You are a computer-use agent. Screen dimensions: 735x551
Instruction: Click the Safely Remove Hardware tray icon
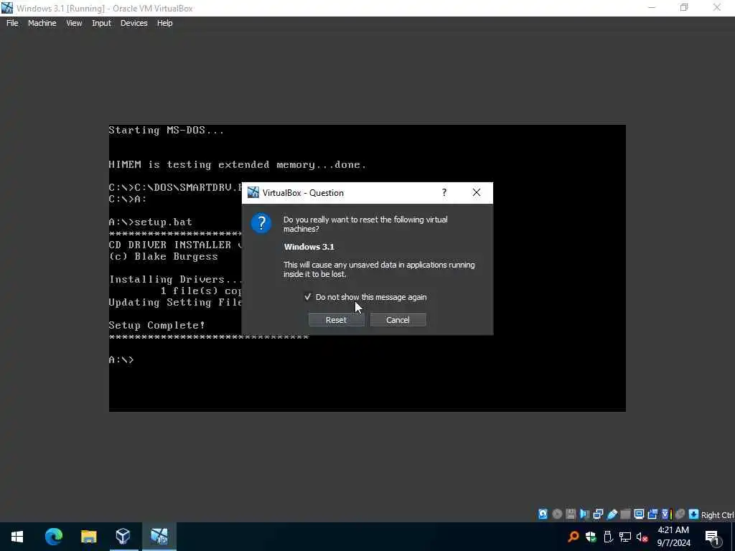pos(608,537)
